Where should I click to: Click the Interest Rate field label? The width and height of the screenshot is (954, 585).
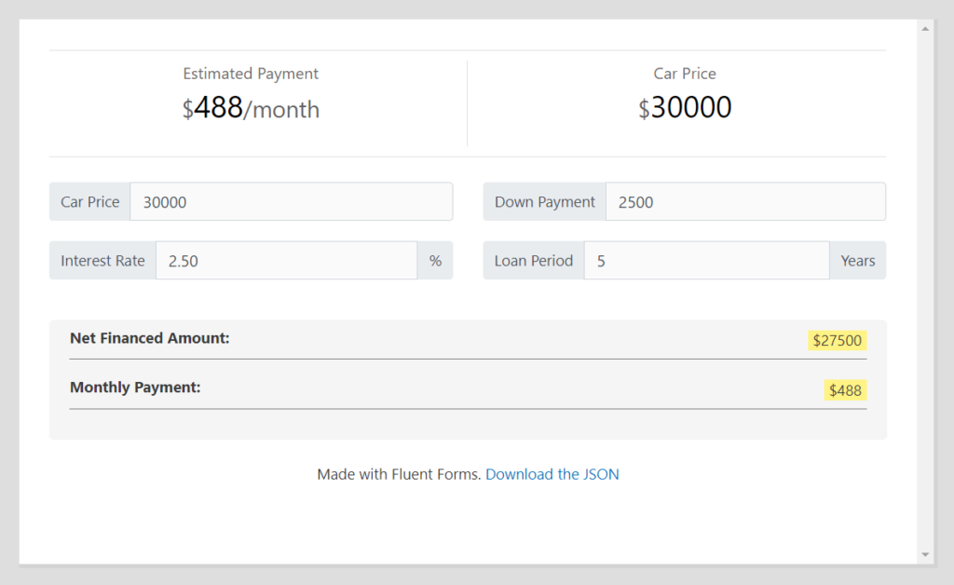pos(102,261)
